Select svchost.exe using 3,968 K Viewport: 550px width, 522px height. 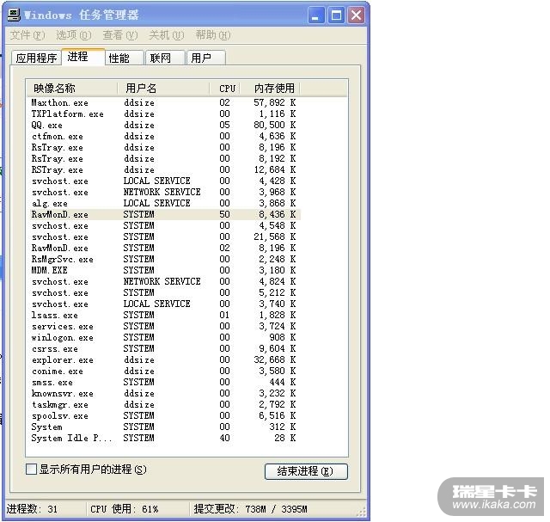pyautogui.click(x=166, y=192)
